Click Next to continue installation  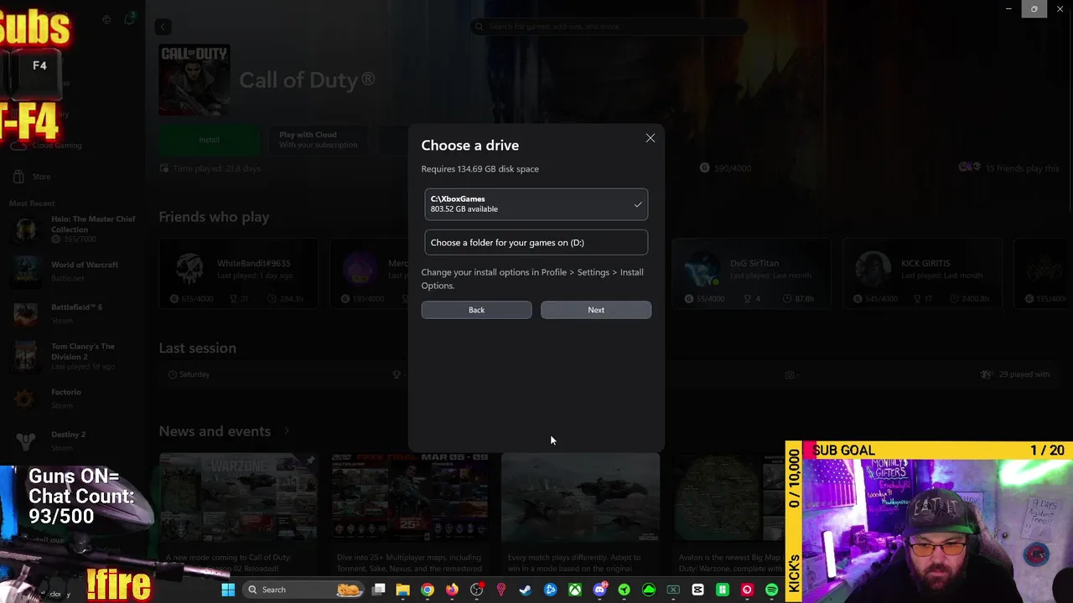[596, 310]
